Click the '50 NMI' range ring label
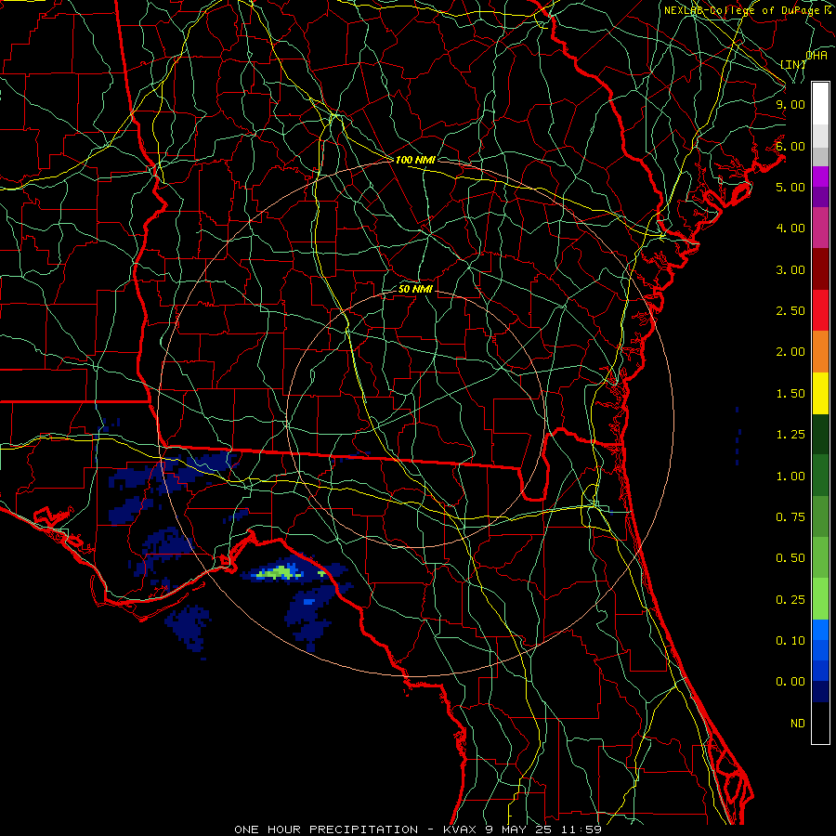This screenshot has height=836, width=836. pos(415,289)
